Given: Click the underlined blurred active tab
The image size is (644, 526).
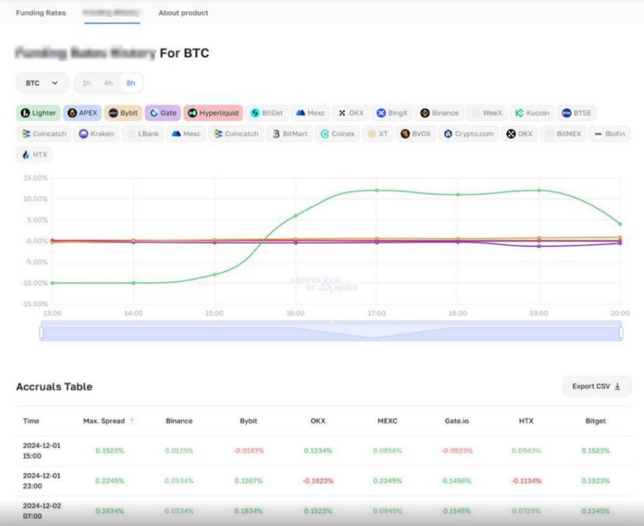Looking at the screenshot, I should (x=112, y=13).
